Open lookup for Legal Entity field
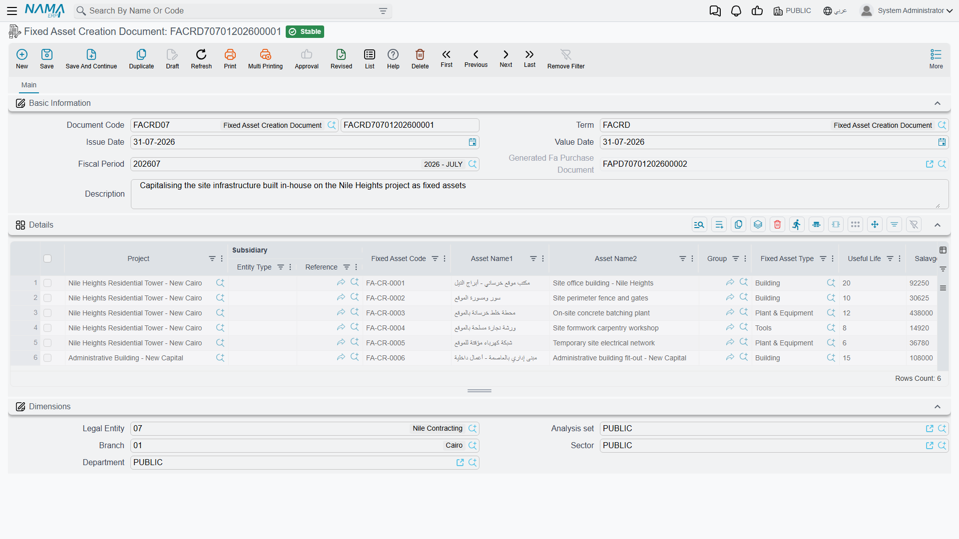959x539 pixels. [473, 429]
